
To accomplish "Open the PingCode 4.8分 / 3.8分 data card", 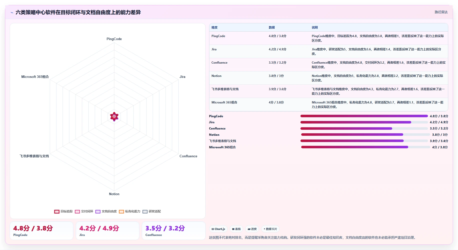I will pyautogui.click(x=42, y=231).
